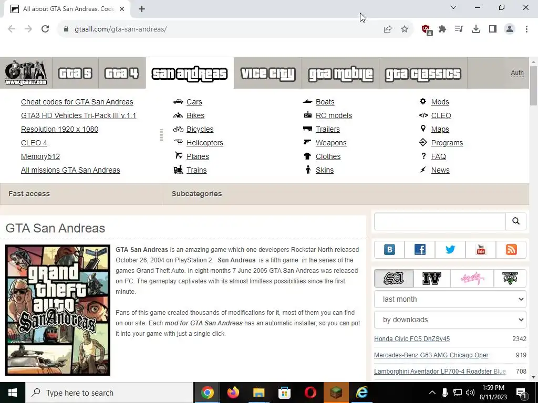The height and width of the screenshot is (403, 538).
Task: Bookmark this page with the star icon
Action: pos(405,29)
